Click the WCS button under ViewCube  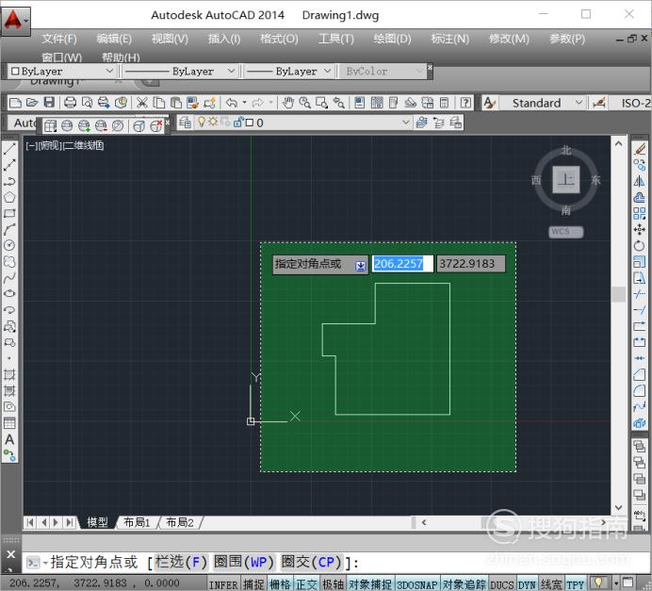566,232
